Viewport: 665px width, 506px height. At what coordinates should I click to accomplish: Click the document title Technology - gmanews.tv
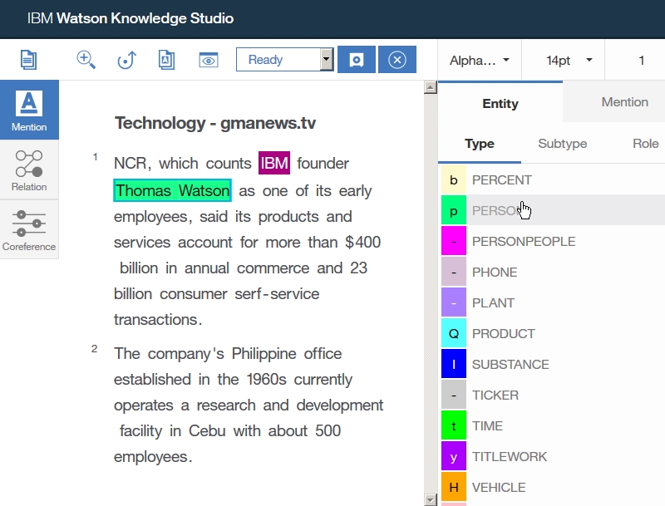coord(215,123)
